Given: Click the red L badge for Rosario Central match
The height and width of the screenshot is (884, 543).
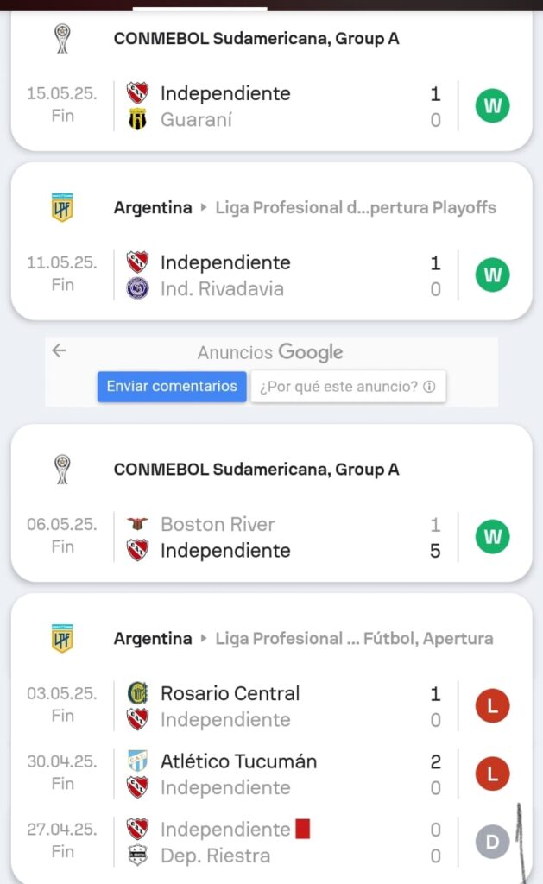Looking at the screenshot, I should (x=493, y=707).
